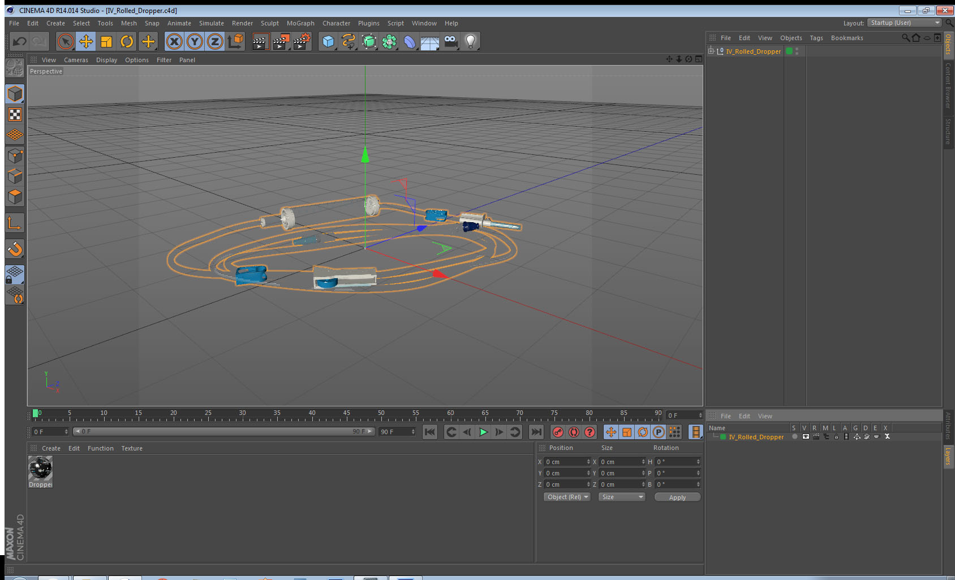Select the Rotate tool
Viewport: 955px width, 580px height.
[x=127, y=41]
